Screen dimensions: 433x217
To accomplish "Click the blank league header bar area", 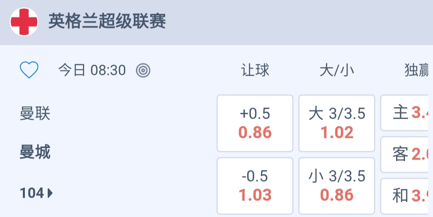I will [301, 22].
